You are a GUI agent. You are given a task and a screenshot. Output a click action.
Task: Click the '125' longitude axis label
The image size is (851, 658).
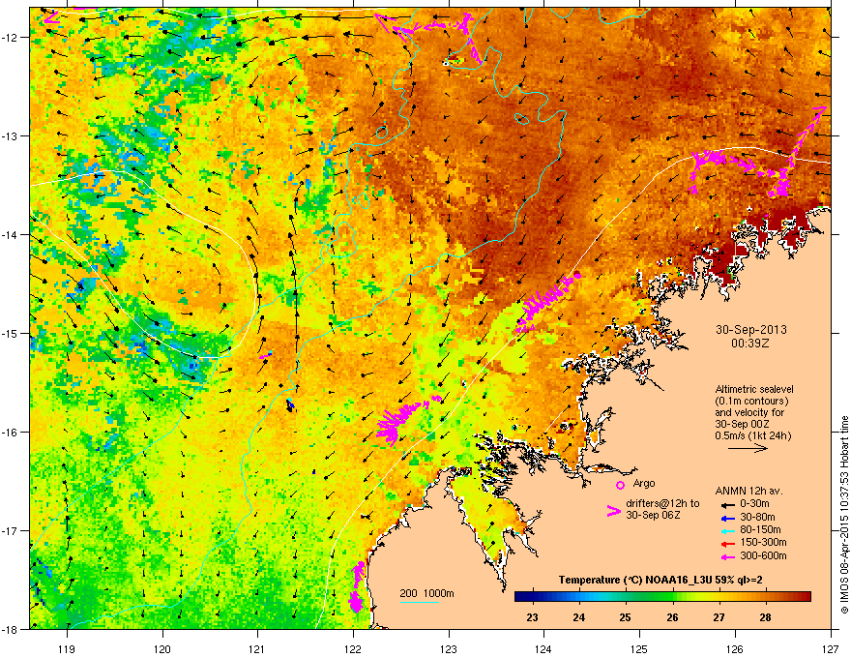(x=639, y=648)
